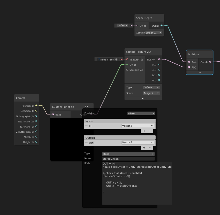
Task: Open the Space Tangent dropdown
Action: tap(151, 93)
